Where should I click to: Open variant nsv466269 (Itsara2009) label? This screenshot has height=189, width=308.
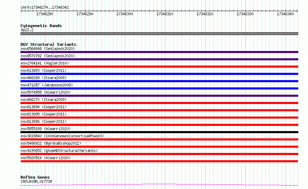(x=44, y=78)
